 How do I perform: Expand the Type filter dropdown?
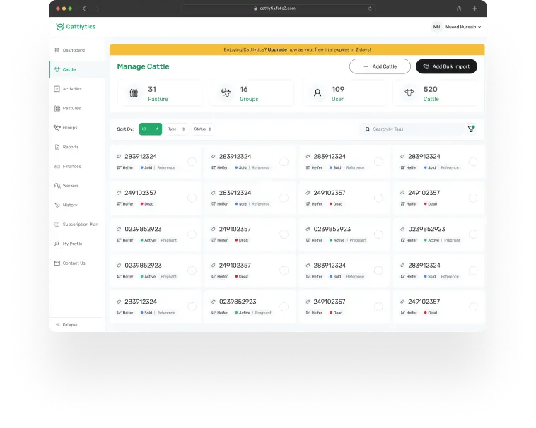[x=177, y=129]
